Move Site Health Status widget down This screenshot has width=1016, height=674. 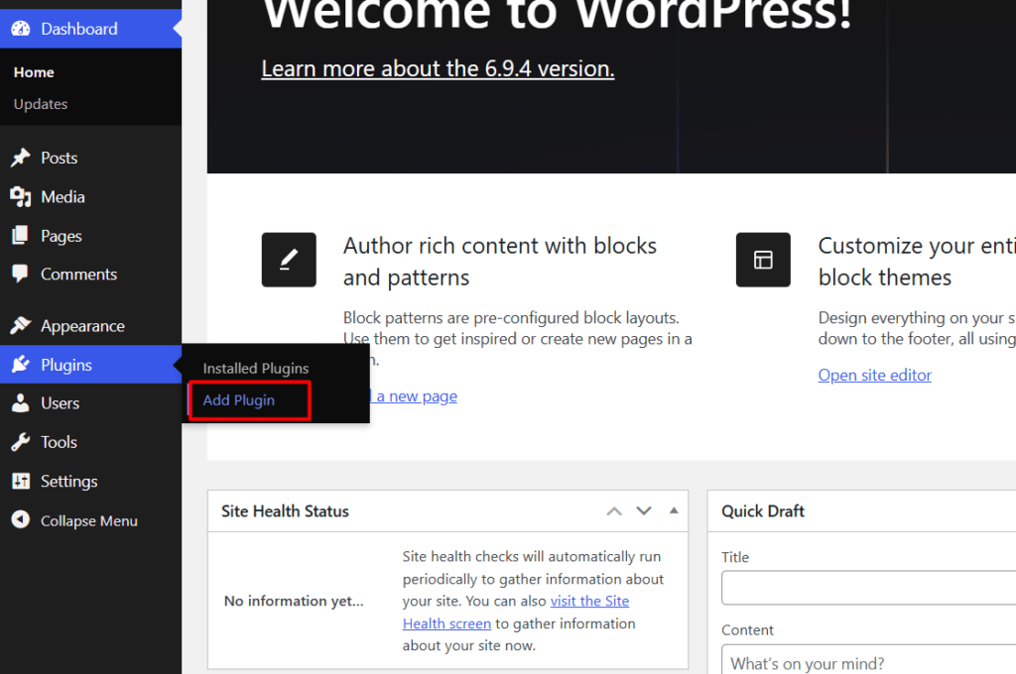643,510
